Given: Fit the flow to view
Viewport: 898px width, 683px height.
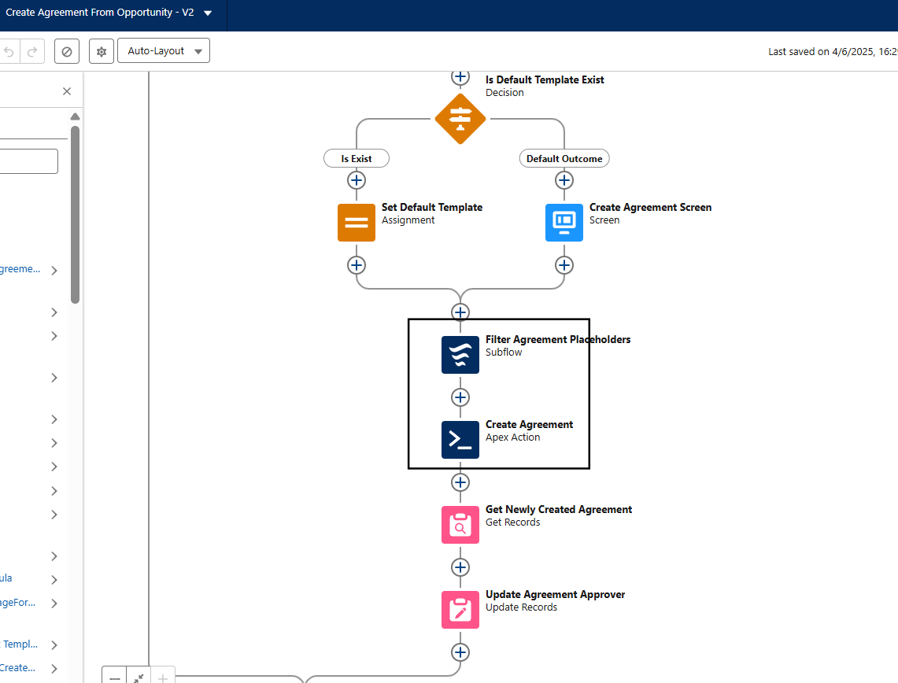Looking at the screenshot, I should 139,677.
